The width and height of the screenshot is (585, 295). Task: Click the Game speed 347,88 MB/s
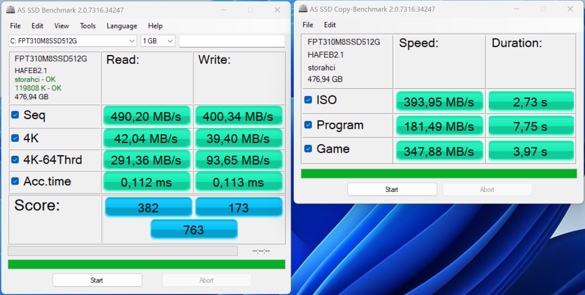(x=439, y=151)
